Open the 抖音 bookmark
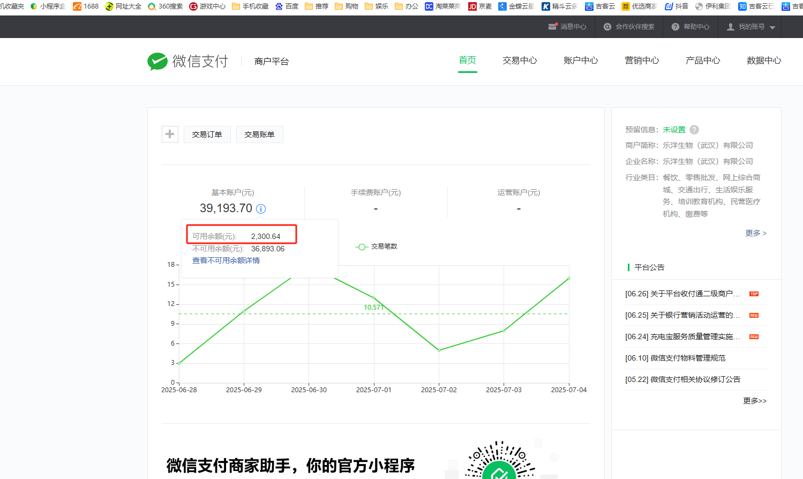 [677, 6]
